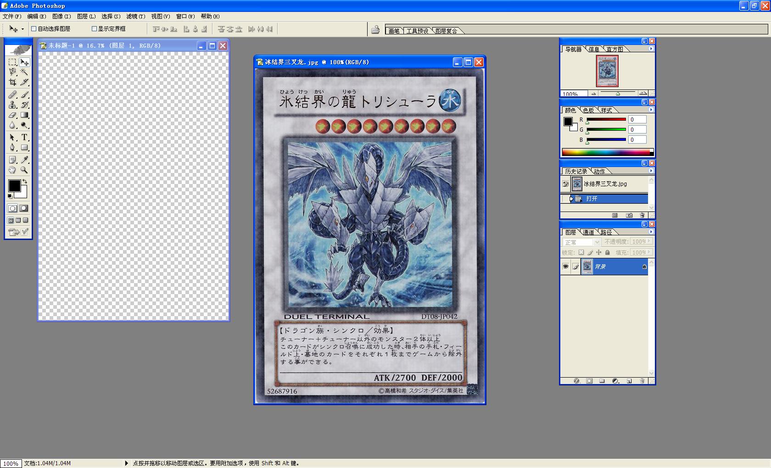Select the Eyedropper tool

(x=24, y=160)
